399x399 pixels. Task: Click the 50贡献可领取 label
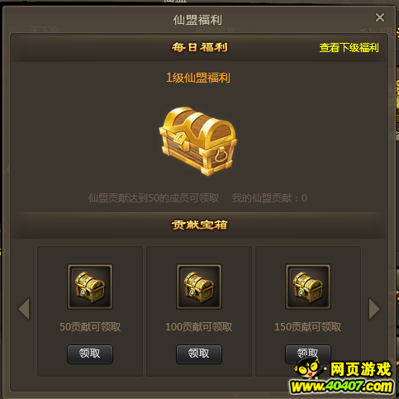pyautogui.click(x=90, y=327)
